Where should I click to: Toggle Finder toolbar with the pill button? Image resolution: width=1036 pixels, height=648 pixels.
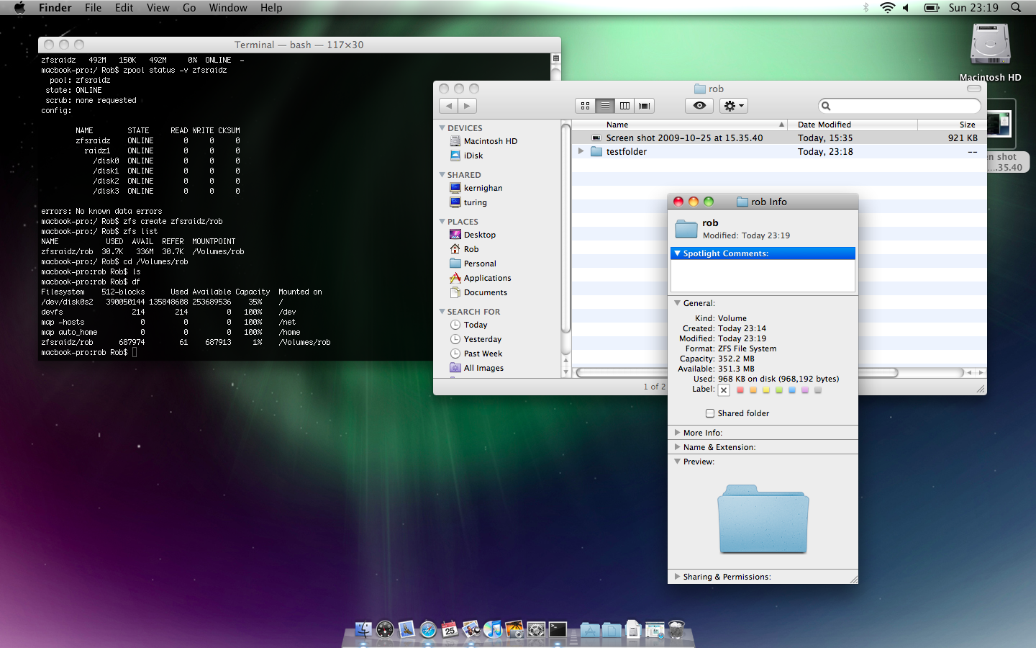974,89
